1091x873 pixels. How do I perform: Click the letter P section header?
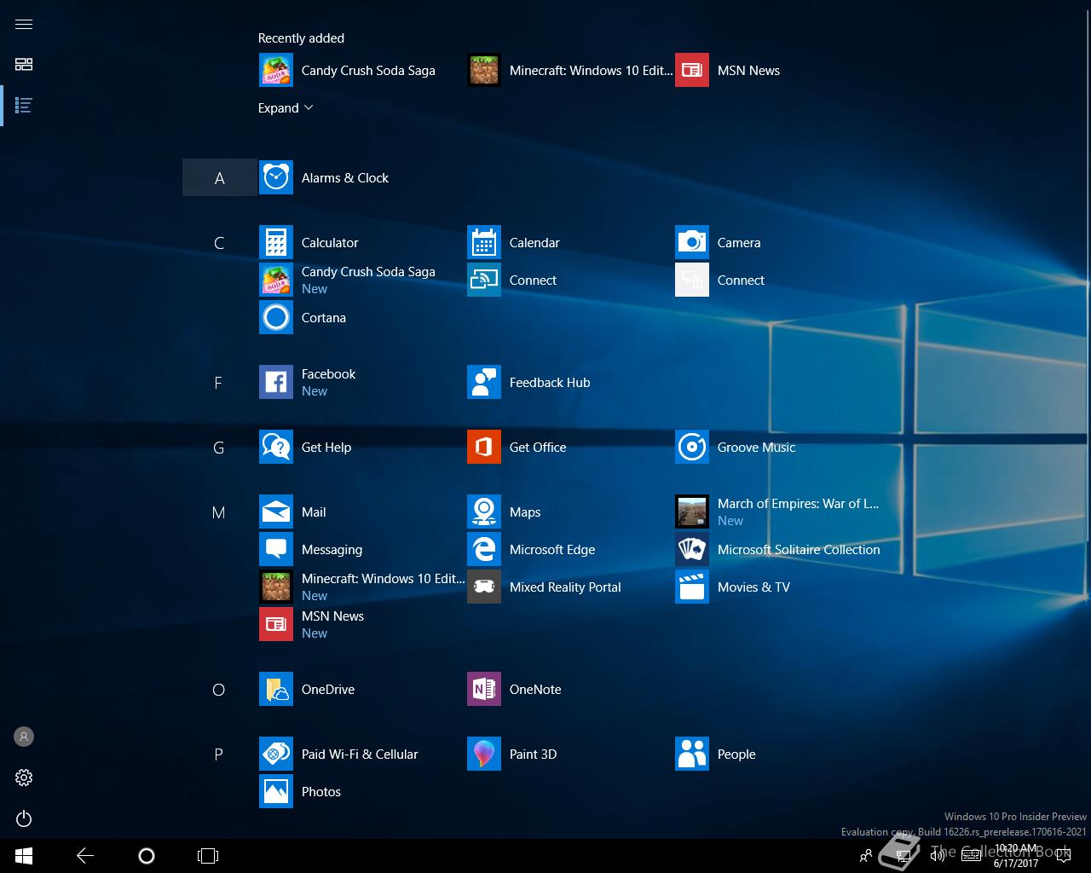point(219,754)
